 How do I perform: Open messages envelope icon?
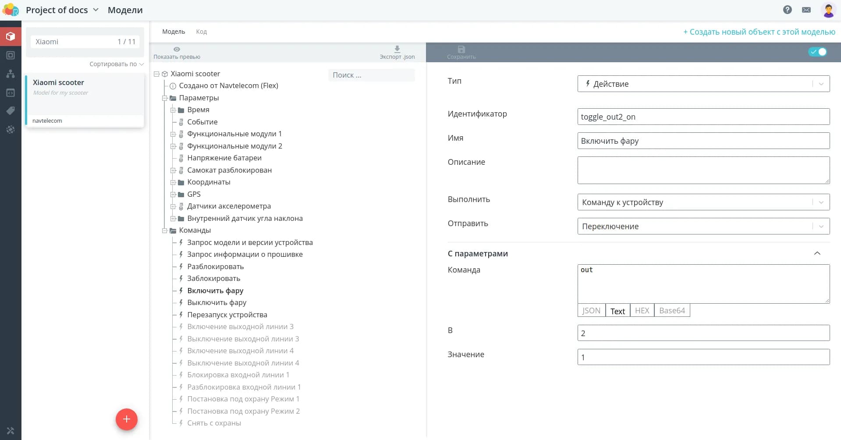pyautogui.click(x=806, y=10)
